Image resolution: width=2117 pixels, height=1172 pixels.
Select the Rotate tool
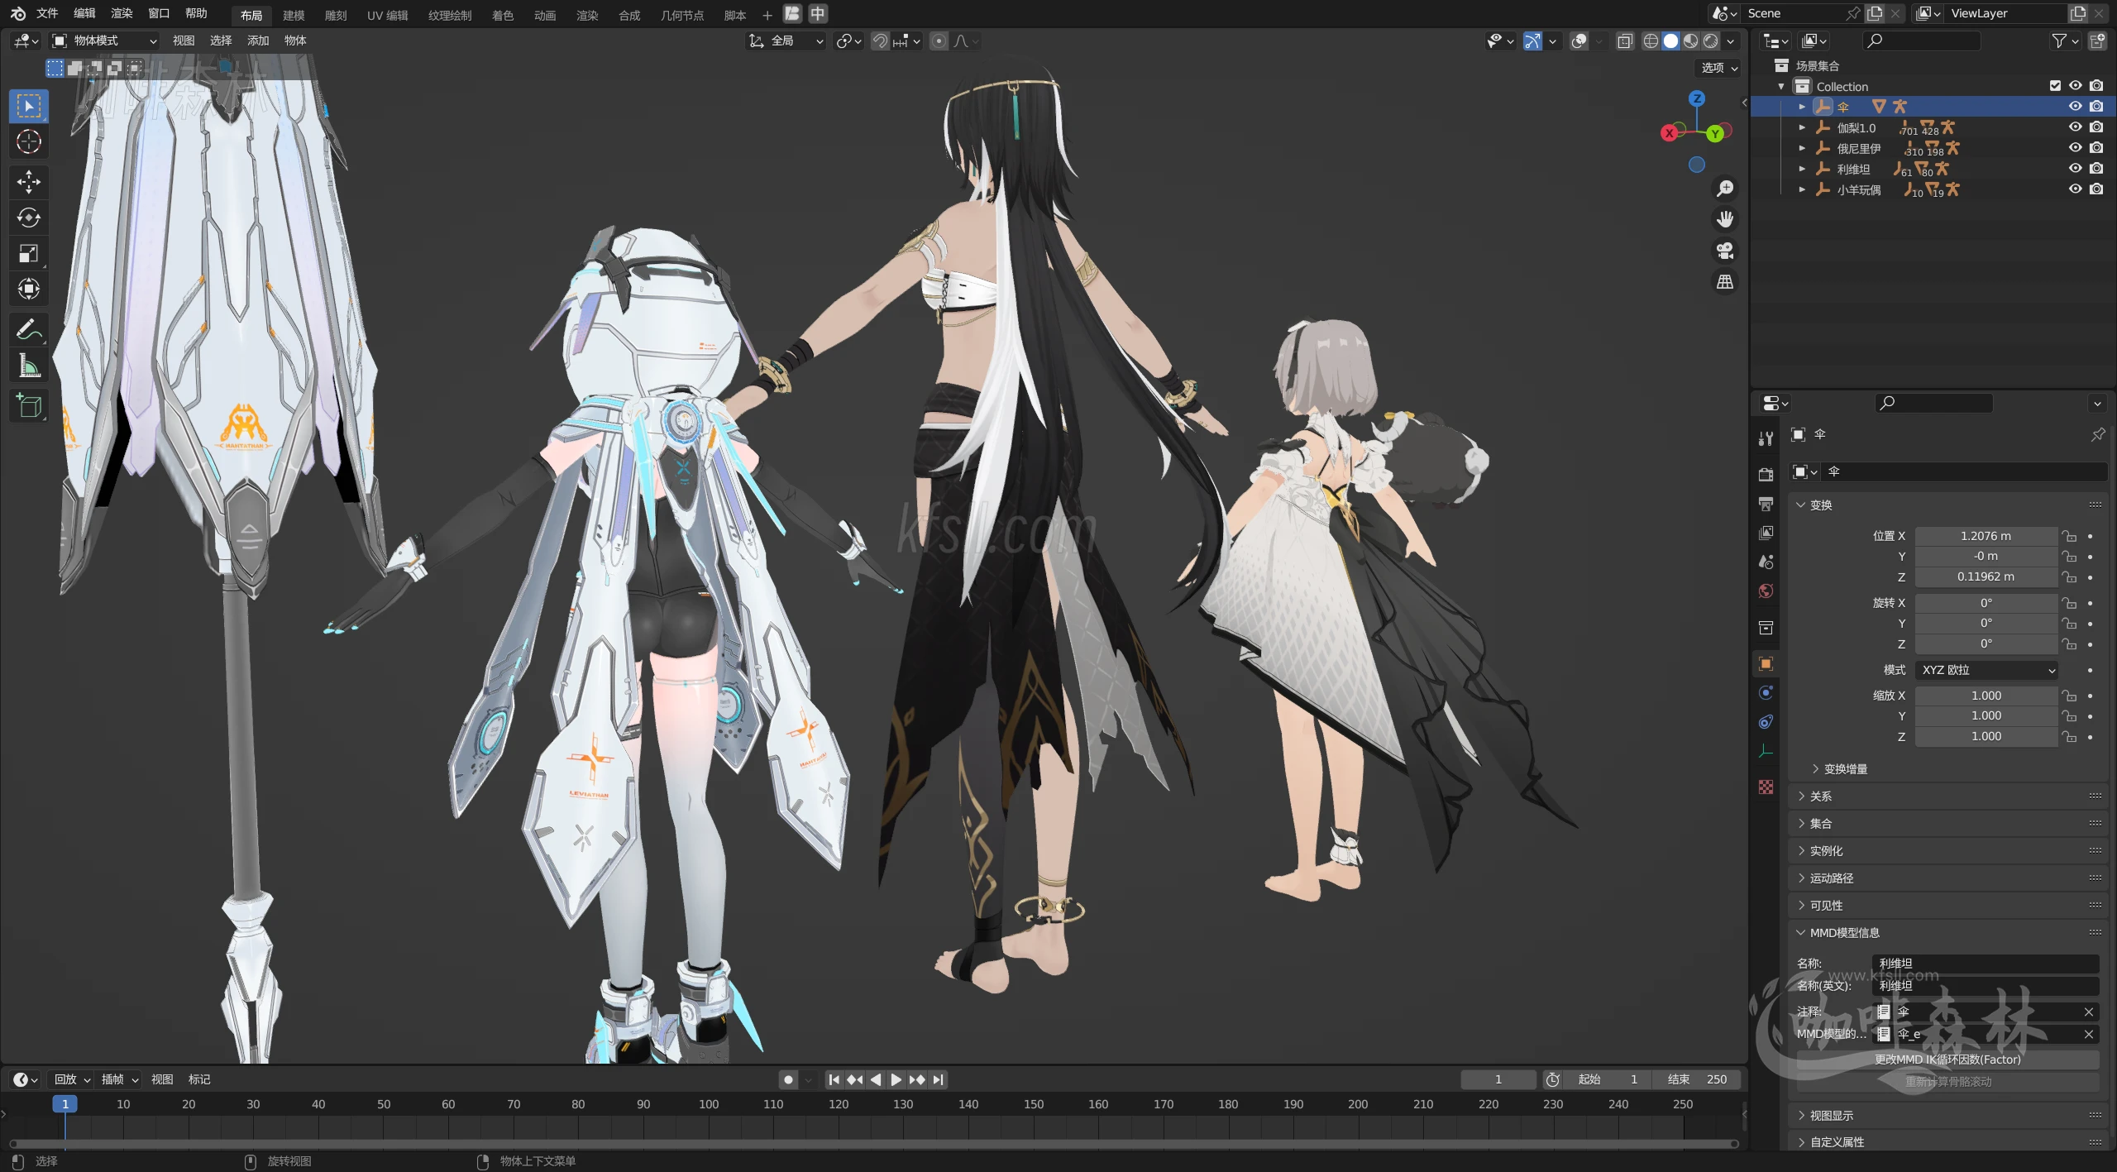point(29,218)
